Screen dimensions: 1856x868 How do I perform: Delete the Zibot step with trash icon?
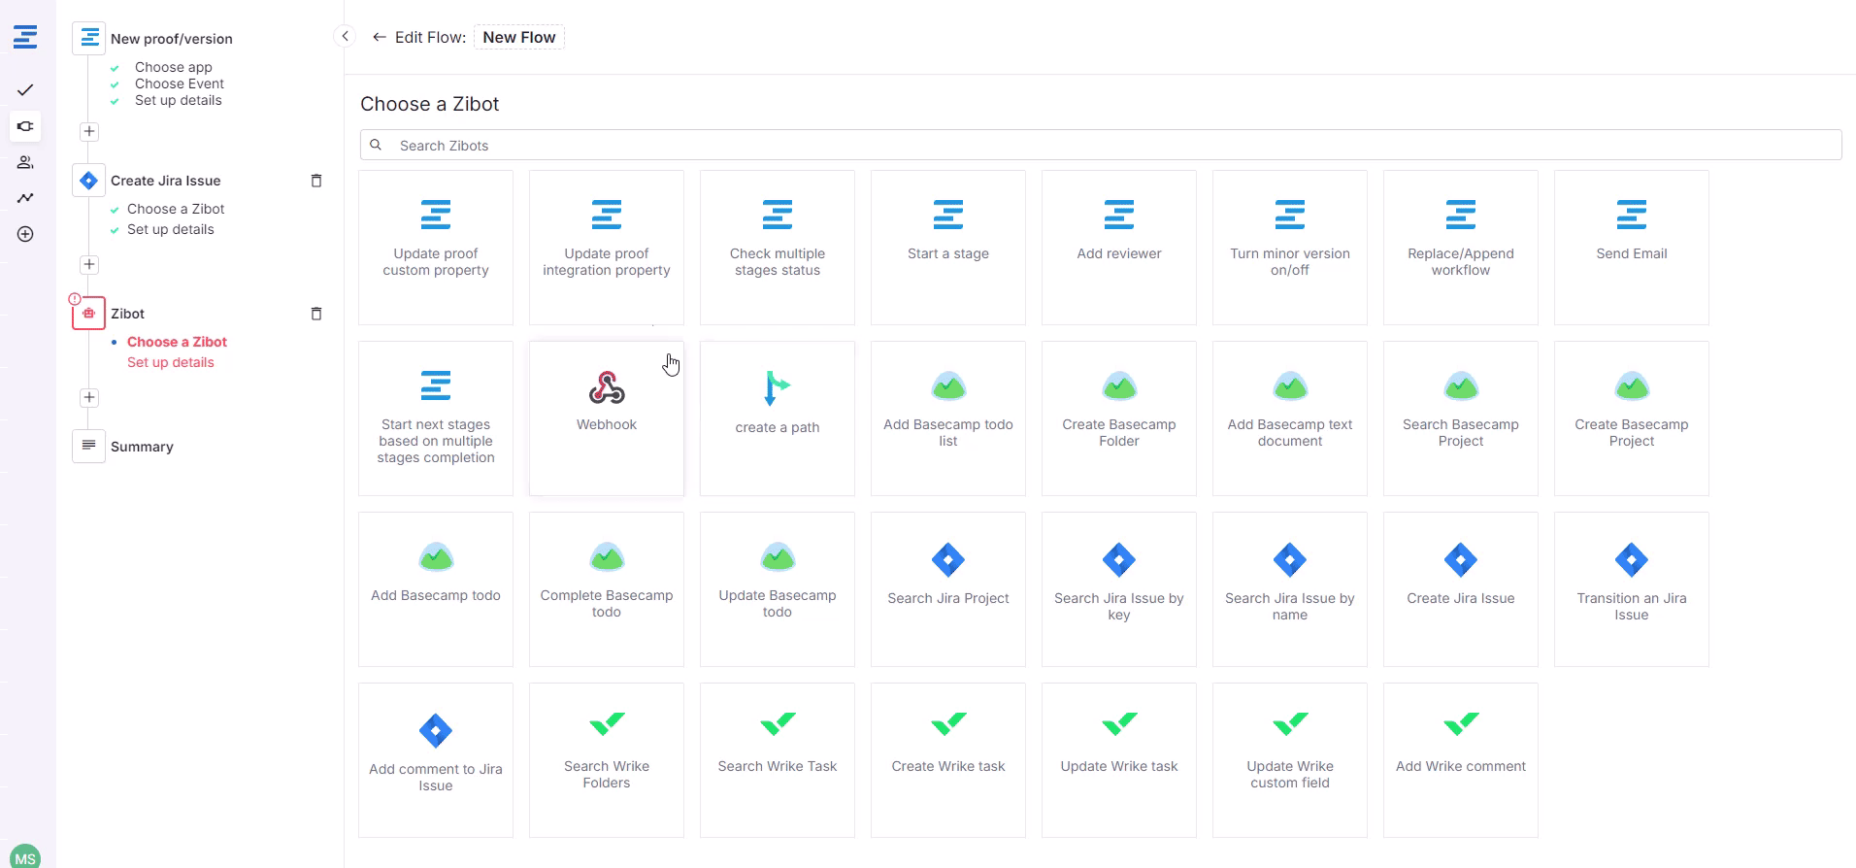315,314
